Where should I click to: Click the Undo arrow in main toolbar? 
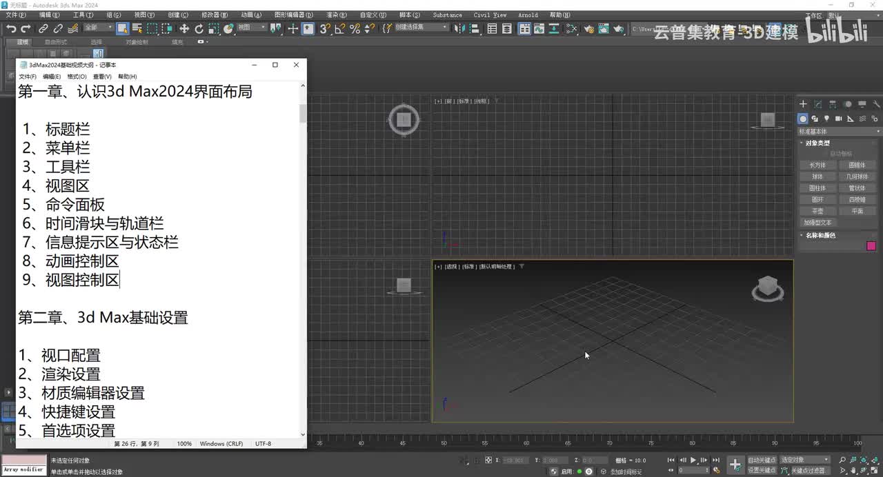click(11, 28)
